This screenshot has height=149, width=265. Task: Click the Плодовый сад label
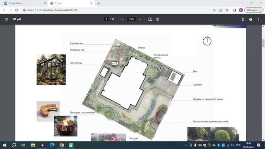[x=77, y=50]
